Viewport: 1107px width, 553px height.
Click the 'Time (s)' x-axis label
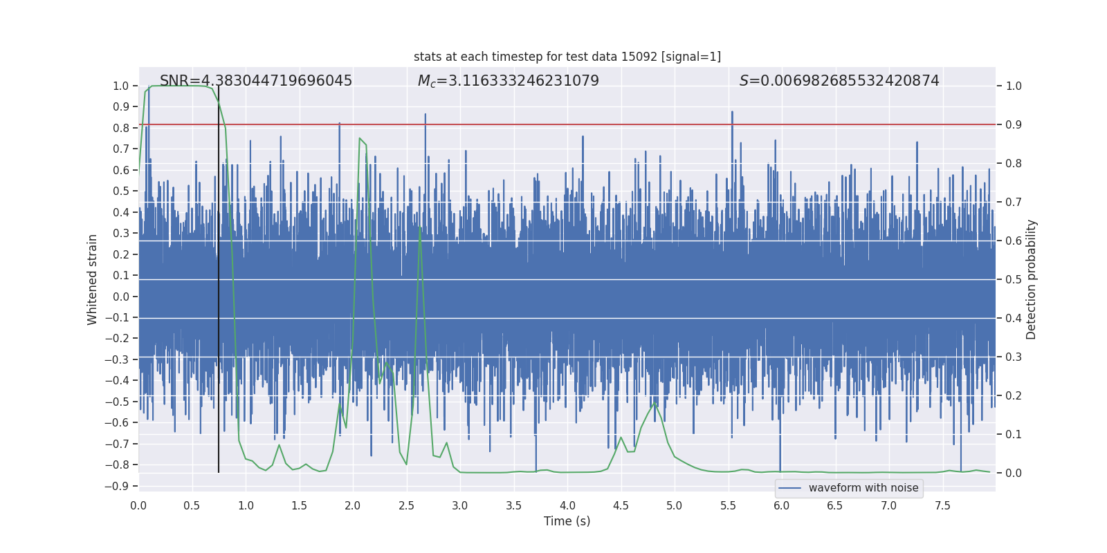pyautogui.click(x=567, y=521)
